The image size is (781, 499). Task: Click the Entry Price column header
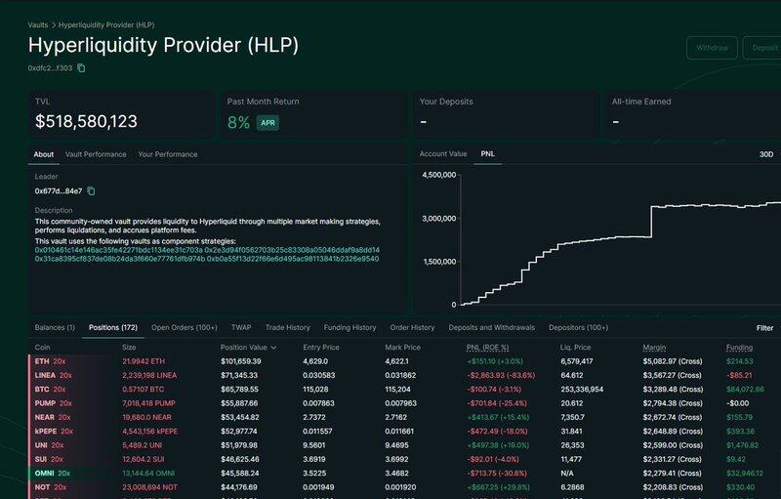click(x=321, y=348)
